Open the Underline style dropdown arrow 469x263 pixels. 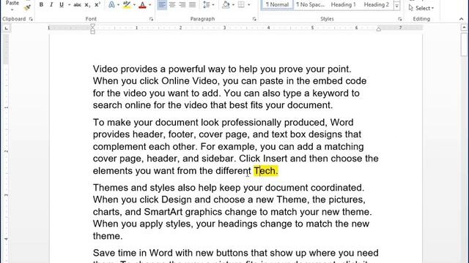(x=69, y=5)
